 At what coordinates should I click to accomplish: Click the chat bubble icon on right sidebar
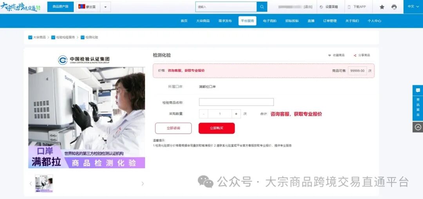(418, 90)
